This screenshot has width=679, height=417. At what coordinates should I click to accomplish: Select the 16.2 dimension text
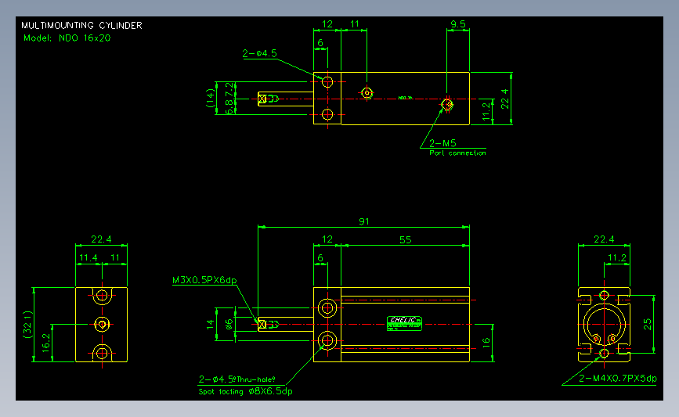46,343
